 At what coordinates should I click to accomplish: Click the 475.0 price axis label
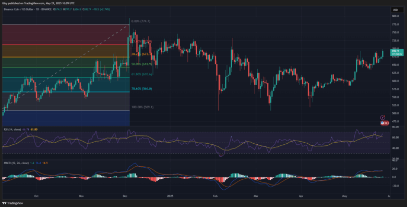tap(396, 121)
